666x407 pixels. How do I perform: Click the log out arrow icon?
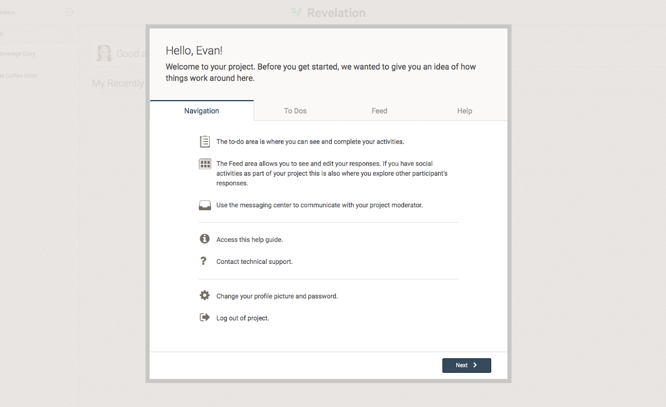[204, 318]
